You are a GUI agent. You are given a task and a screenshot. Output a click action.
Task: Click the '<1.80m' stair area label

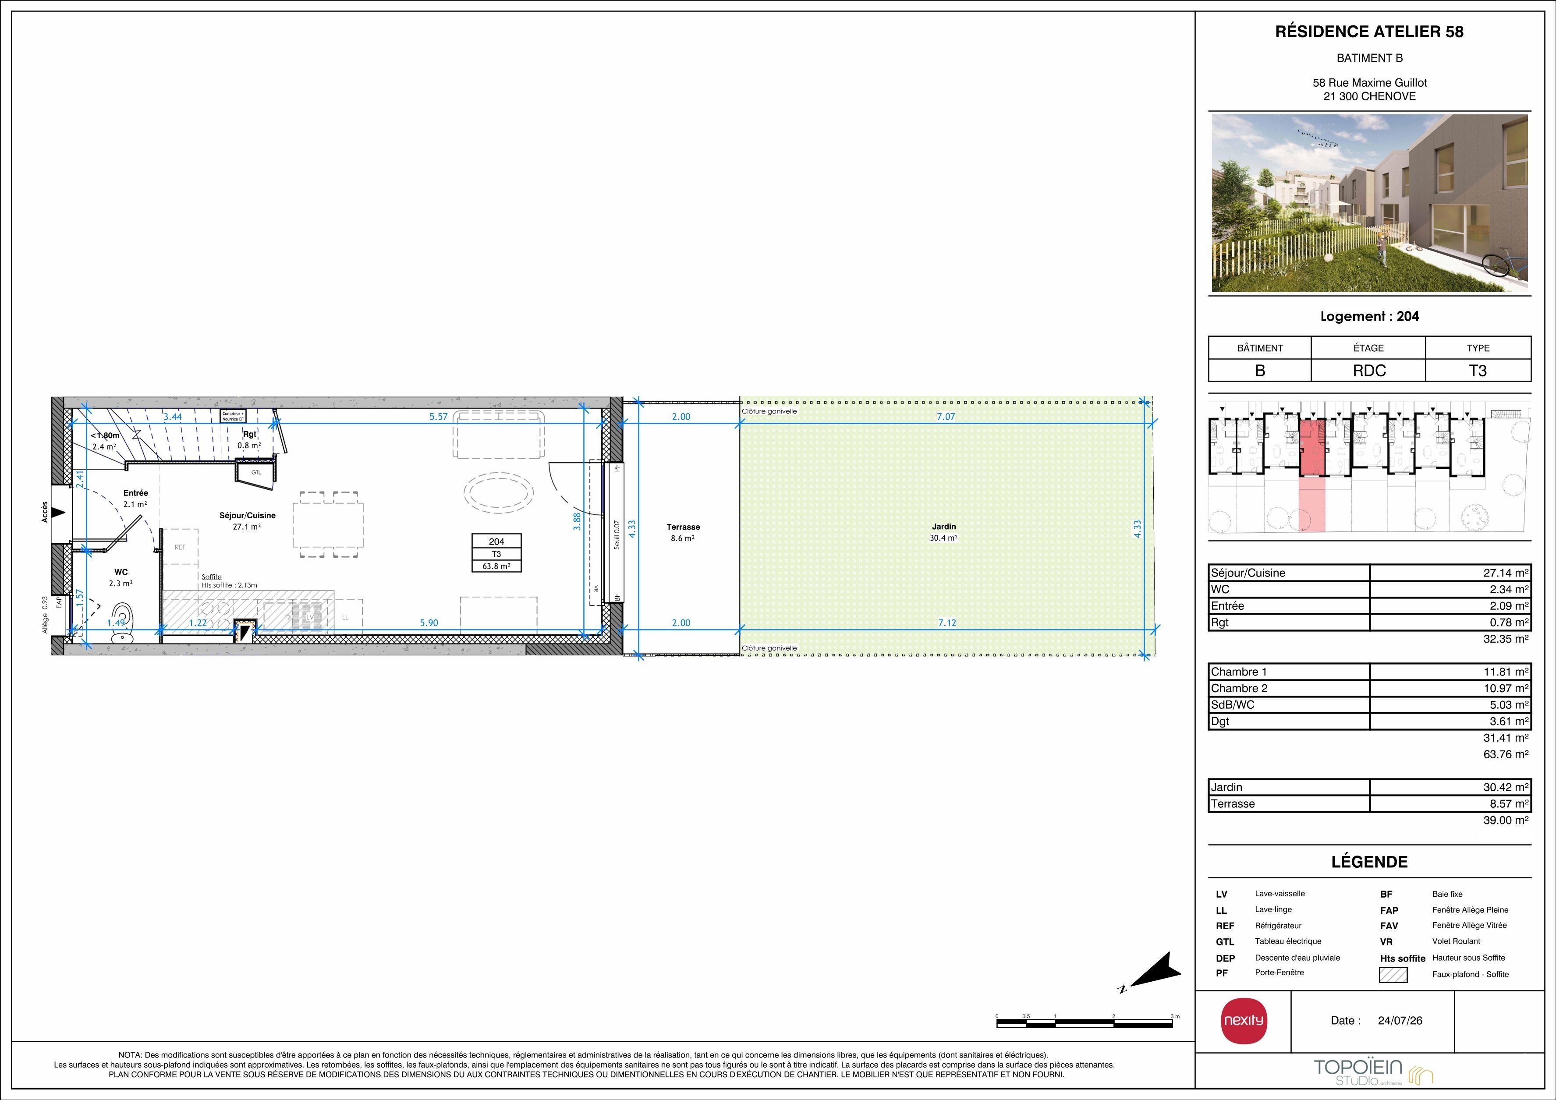pyautogui.click(x=105, y=435)
